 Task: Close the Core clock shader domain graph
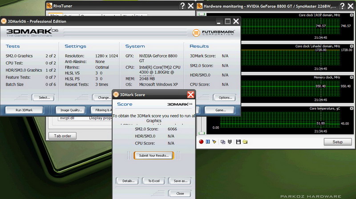click(x=352, y=46)
